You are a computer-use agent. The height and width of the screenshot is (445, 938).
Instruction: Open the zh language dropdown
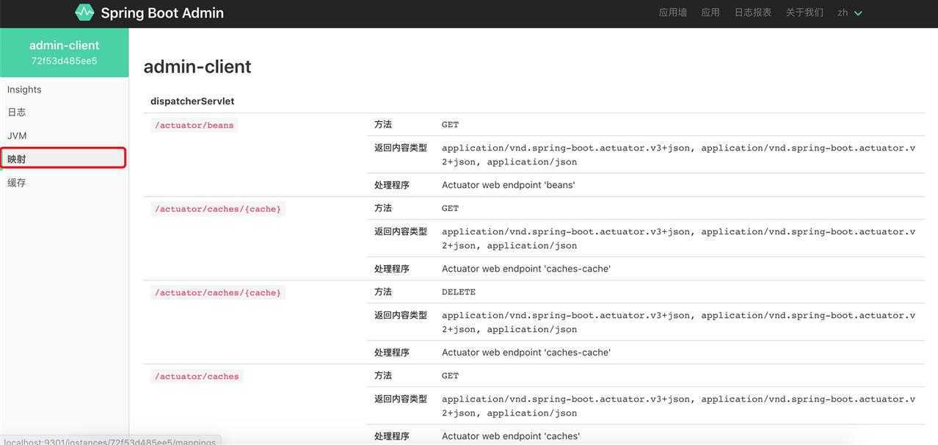(850, 12)
